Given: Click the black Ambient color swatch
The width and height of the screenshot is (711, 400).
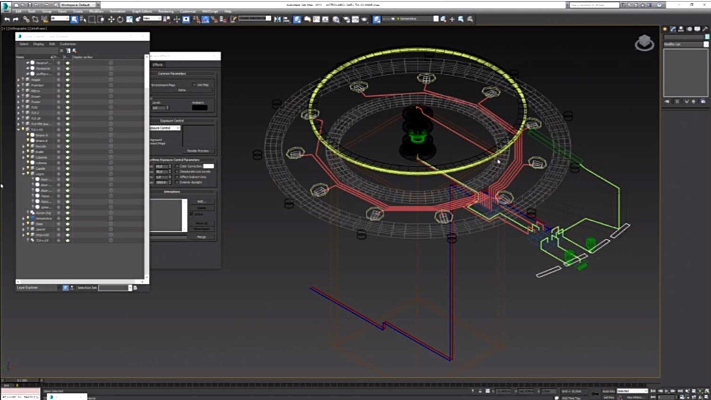Looking at the screenshot, I should [200, 108].
